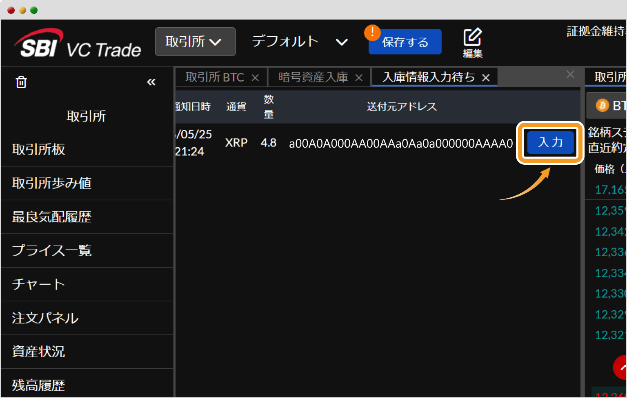Open the 取引所 dropdown in header
This screenshot has width=627, height=398.
(x=195, y=42)
